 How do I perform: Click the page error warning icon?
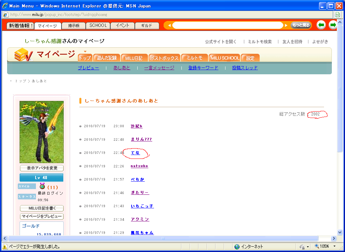click(x=5, y=246)
